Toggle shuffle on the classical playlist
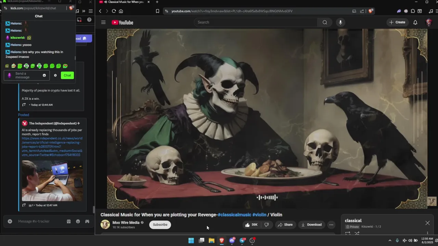This screenshot has width=438, height=246. click(x=357, y=233)
